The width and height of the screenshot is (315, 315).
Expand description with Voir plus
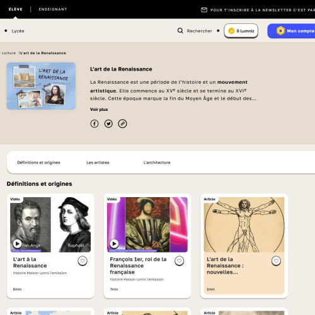click(99, 110)
